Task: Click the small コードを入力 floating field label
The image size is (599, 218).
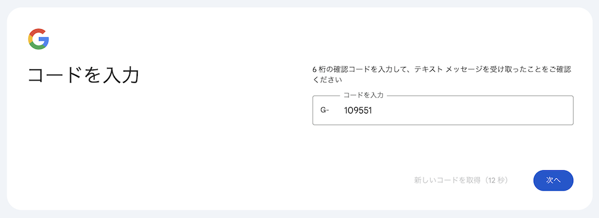Action: tap(364, 96)
